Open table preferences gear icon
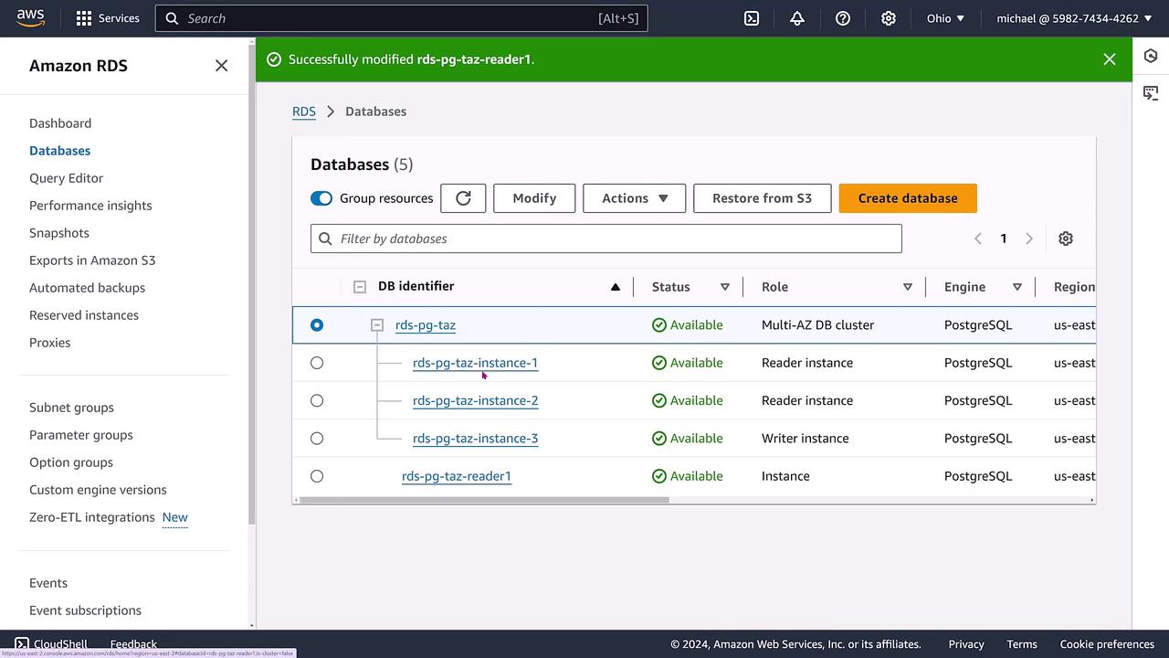This screenshot has width=1169, height=658. (x=1065, y=239)
